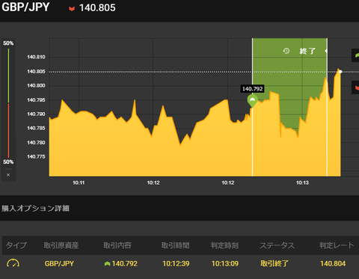The width and height of the screenshot is (359, 279).
Task: Click the green up arrow beside 140.792 in table
Action: (108, 264)
